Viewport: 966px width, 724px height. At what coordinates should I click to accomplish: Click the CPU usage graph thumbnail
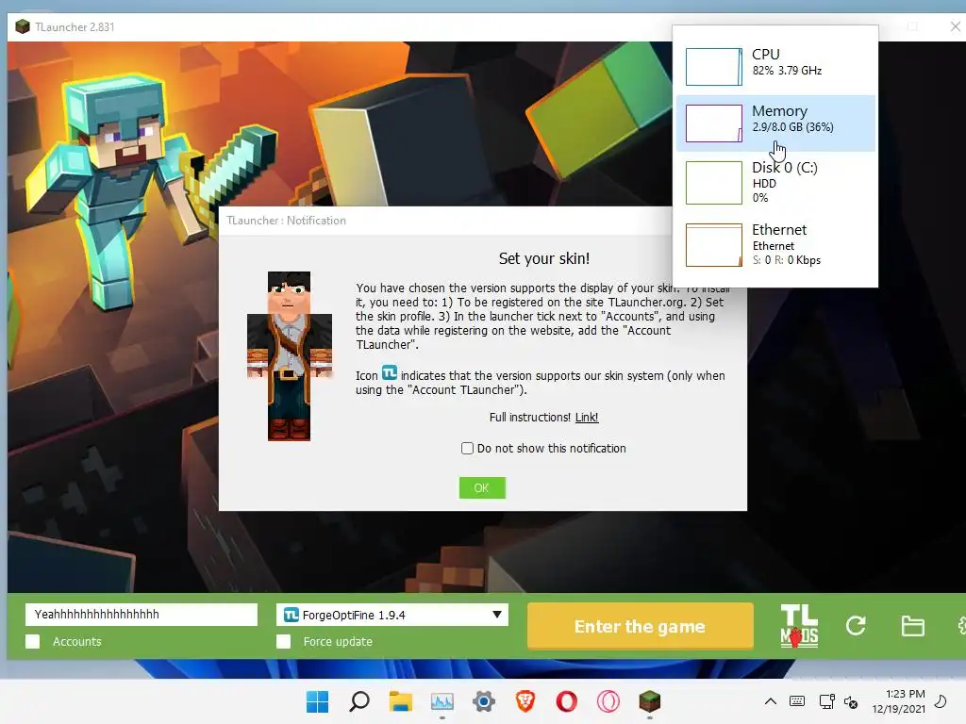click(x=714, y=67)
